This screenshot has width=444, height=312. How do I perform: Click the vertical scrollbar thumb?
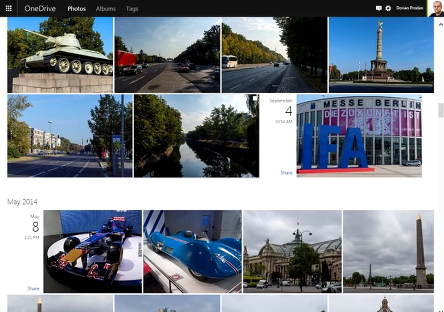pos(440,111)
